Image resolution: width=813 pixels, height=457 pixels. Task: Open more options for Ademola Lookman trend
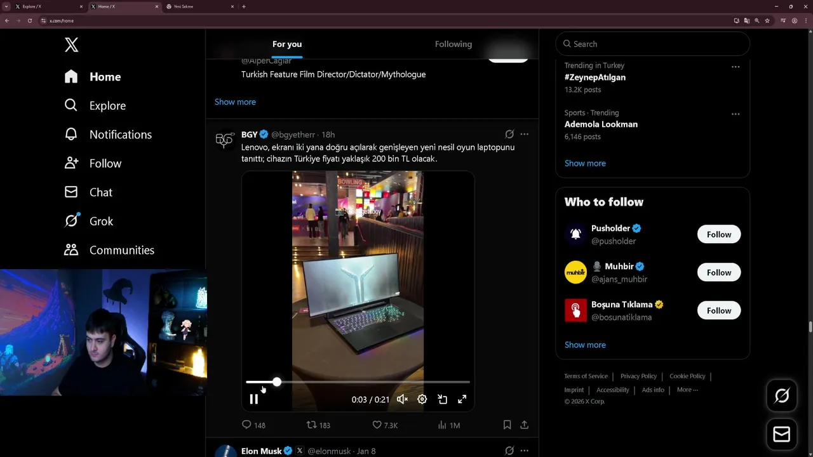(x=736, y=114)
